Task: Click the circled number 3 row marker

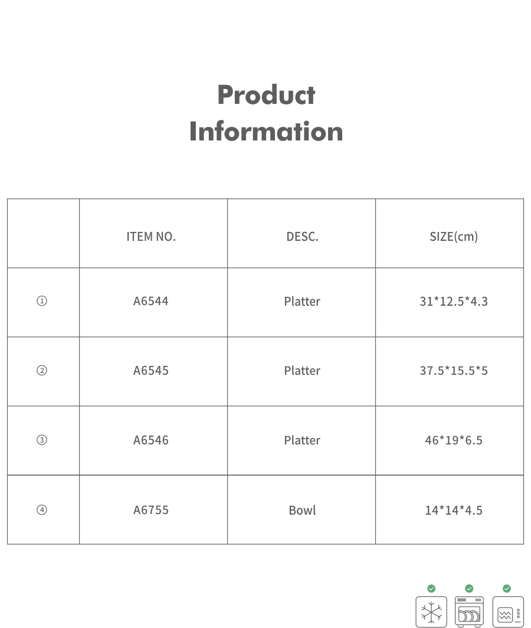Action: point(42,440)
